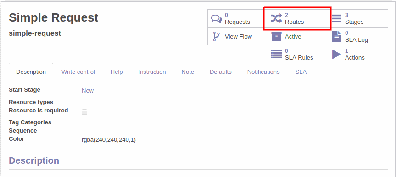Open the Routes shuffle arrows icon
The image size is (396, 177).
click(276, 19)
